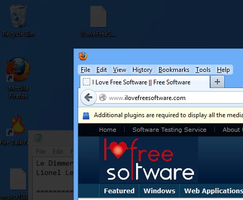Image resolution: width=243 pixels, height=200 pixels.
Task: Open the Bookmarks menu
Action: click(174, 70)
